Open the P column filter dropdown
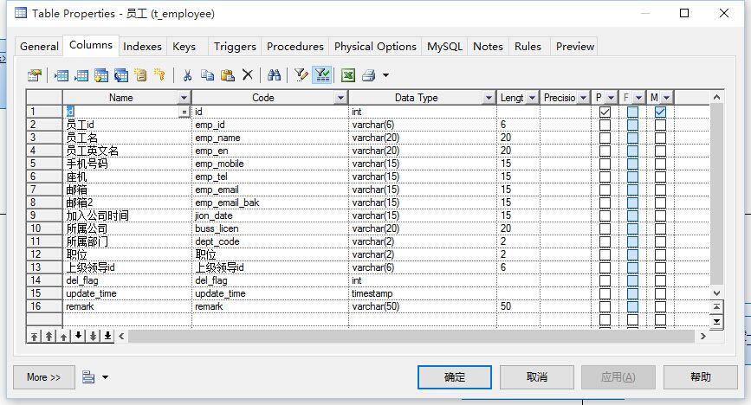Screen dimensions: 751x405 (612, 98)
